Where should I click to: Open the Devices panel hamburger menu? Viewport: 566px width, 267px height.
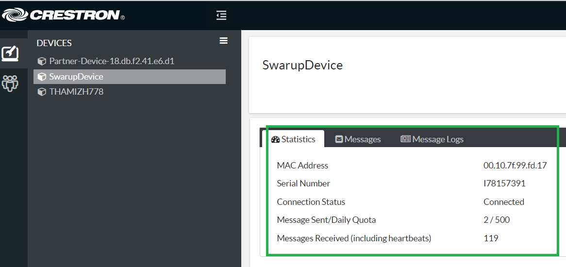click(x=223, y=41)
